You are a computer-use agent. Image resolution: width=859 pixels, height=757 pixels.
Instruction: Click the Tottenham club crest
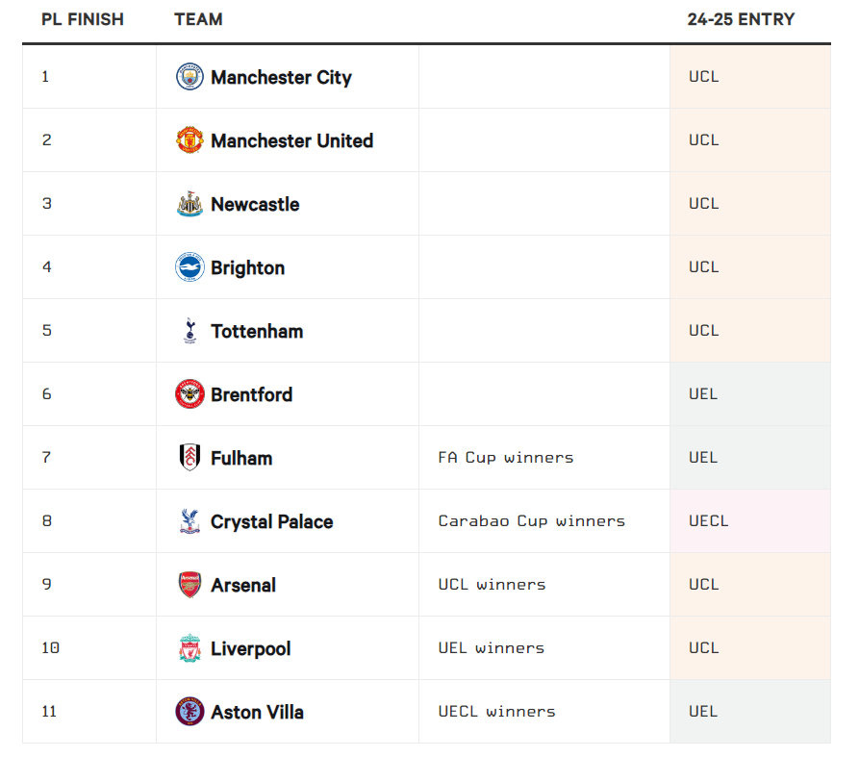click(189, 331)
